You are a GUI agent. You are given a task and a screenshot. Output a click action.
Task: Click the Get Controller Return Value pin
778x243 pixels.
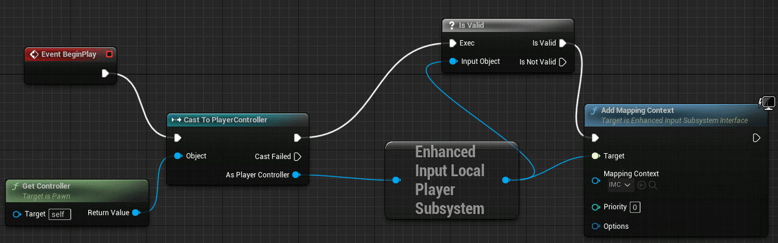(136, 213)
